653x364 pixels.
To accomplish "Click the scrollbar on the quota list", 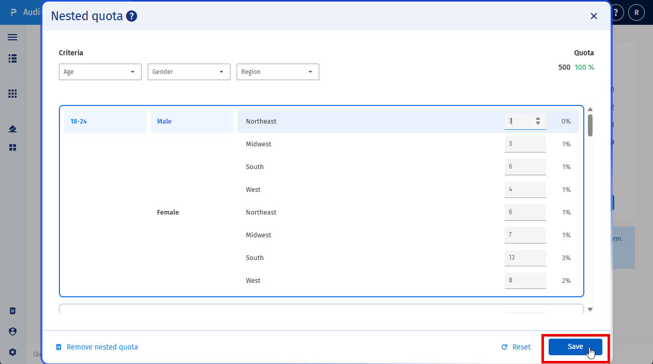I will pos(589,126).
